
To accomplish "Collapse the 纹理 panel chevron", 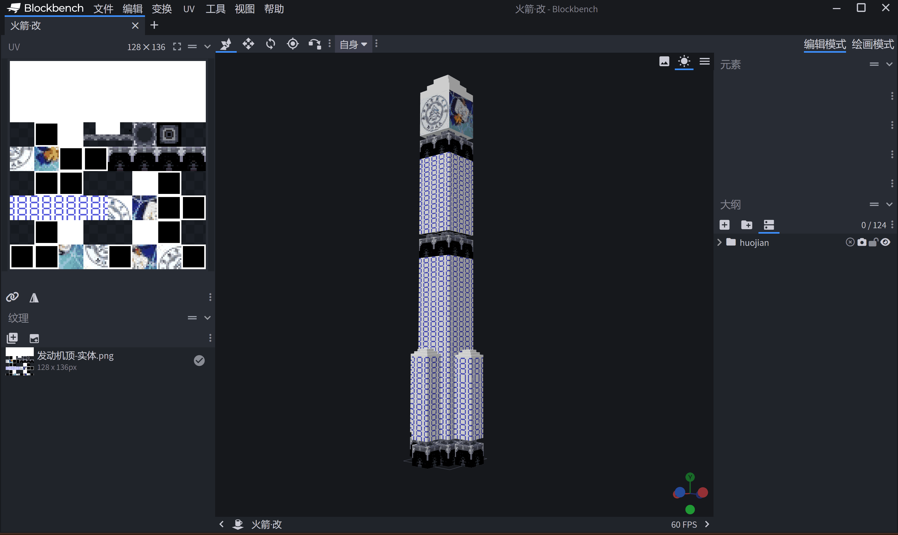I will [x=207, y=318].
